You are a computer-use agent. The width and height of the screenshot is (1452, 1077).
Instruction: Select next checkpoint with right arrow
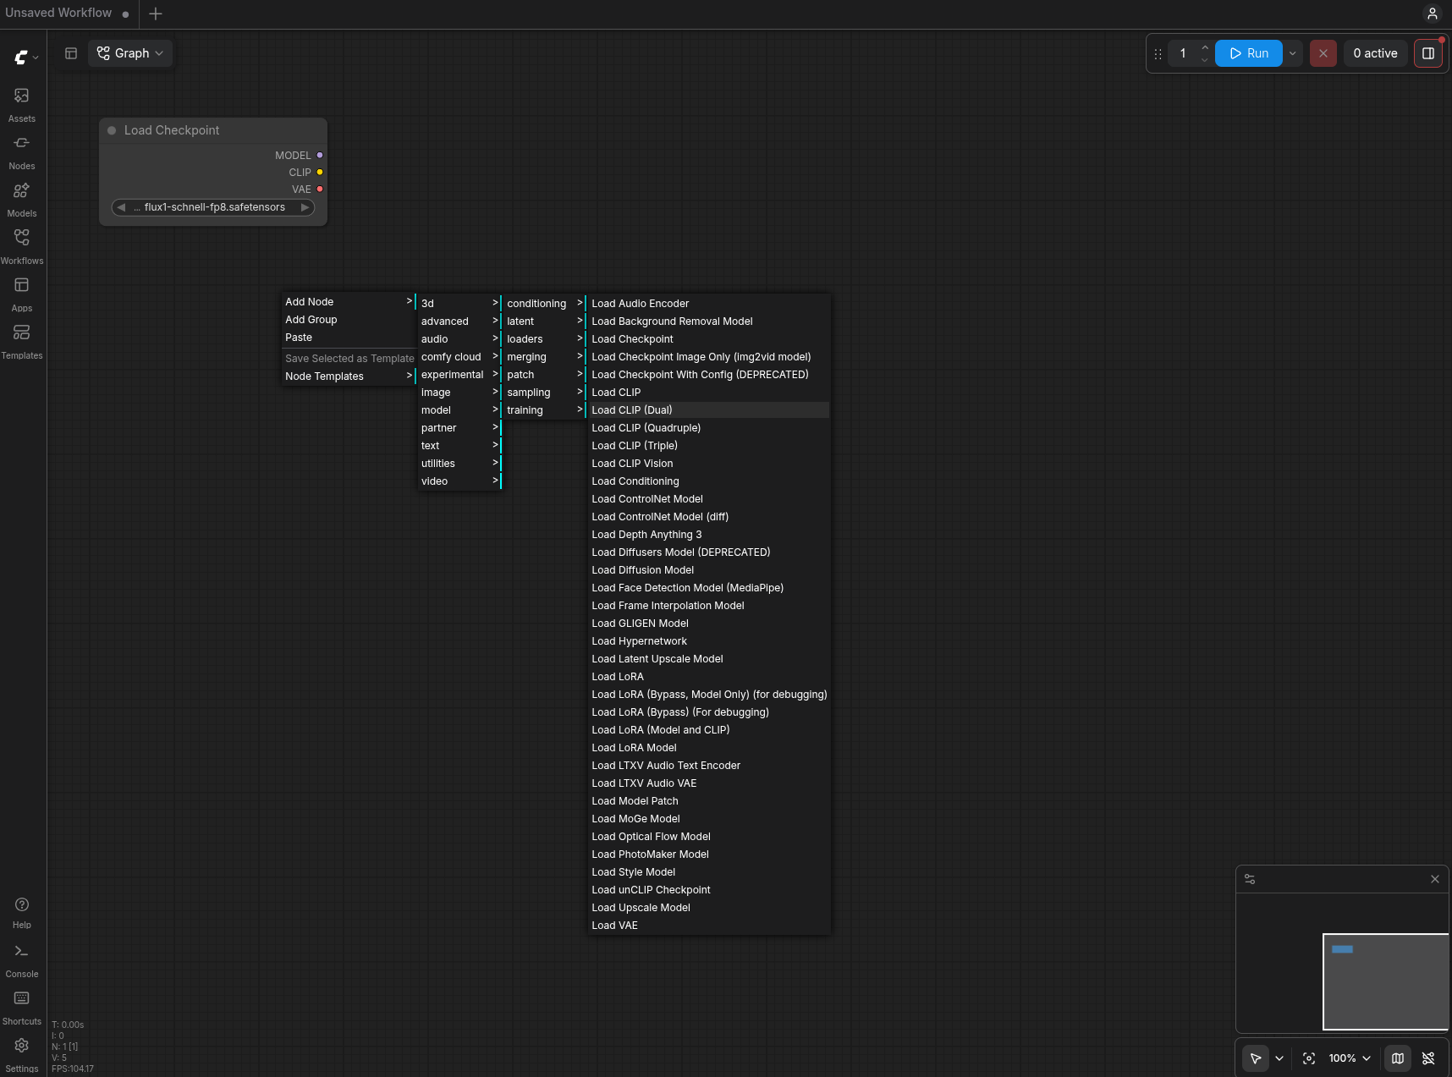tap(305, 207)
